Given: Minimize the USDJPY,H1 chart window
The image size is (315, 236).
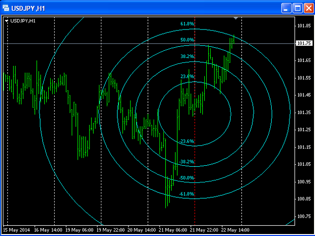Looking at the screenshot, I should [286, 8].
